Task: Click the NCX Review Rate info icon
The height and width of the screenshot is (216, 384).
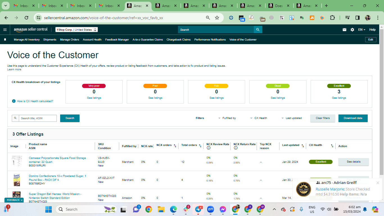Action: click(x=208, y=148)
